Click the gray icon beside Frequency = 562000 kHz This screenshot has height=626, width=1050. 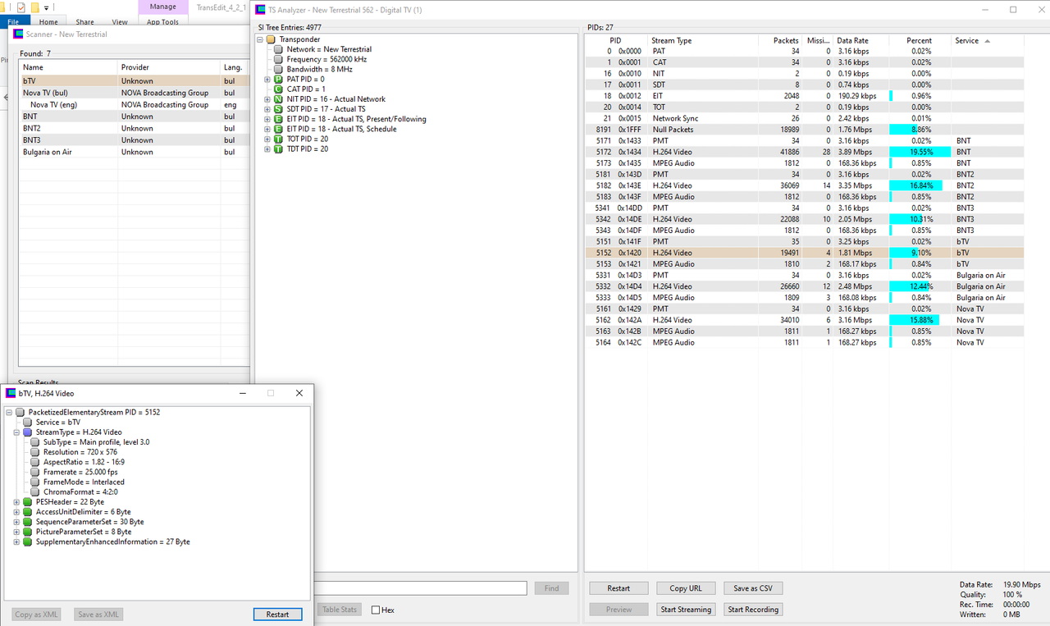pos(278,59)
